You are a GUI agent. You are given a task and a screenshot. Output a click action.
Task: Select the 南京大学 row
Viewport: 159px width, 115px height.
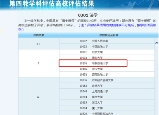coord(107,97)
